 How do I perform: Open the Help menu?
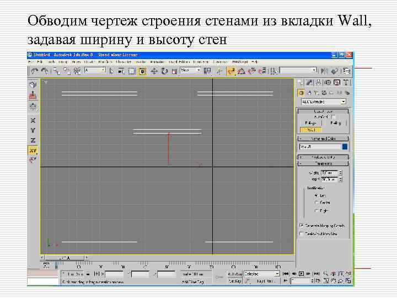point(254,62)
